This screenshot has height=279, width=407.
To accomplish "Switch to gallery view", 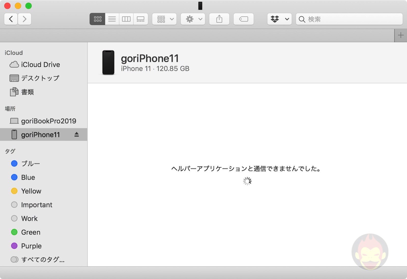I will click(x=141, y=19).
